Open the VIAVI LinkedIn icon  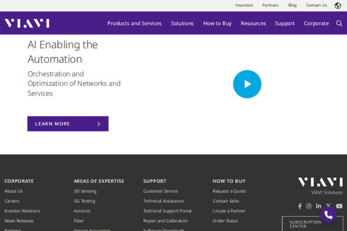[319, 206]
